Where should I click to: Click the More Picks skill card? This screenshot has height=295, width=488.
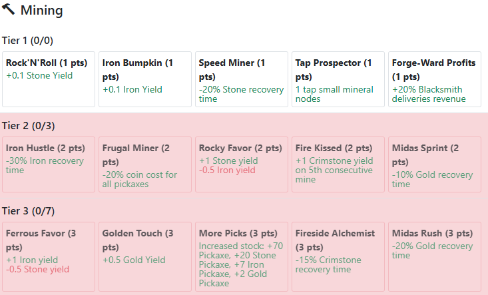point(242,256)
